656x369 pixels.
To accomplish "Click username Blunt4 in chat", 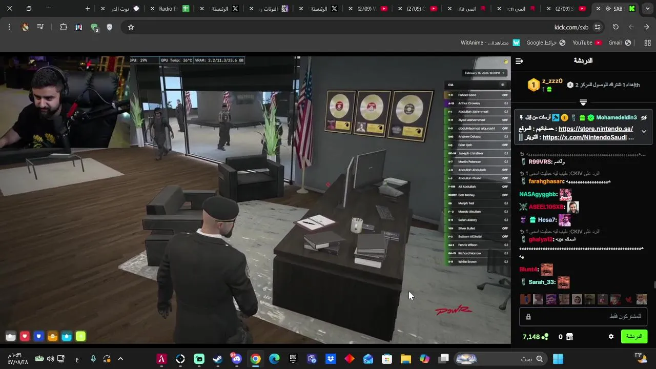I will 528,269.
